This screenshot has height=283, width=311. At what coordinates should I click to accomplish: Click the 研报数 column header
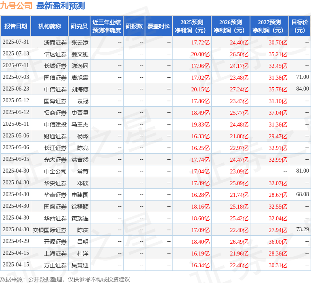point(134,26)
